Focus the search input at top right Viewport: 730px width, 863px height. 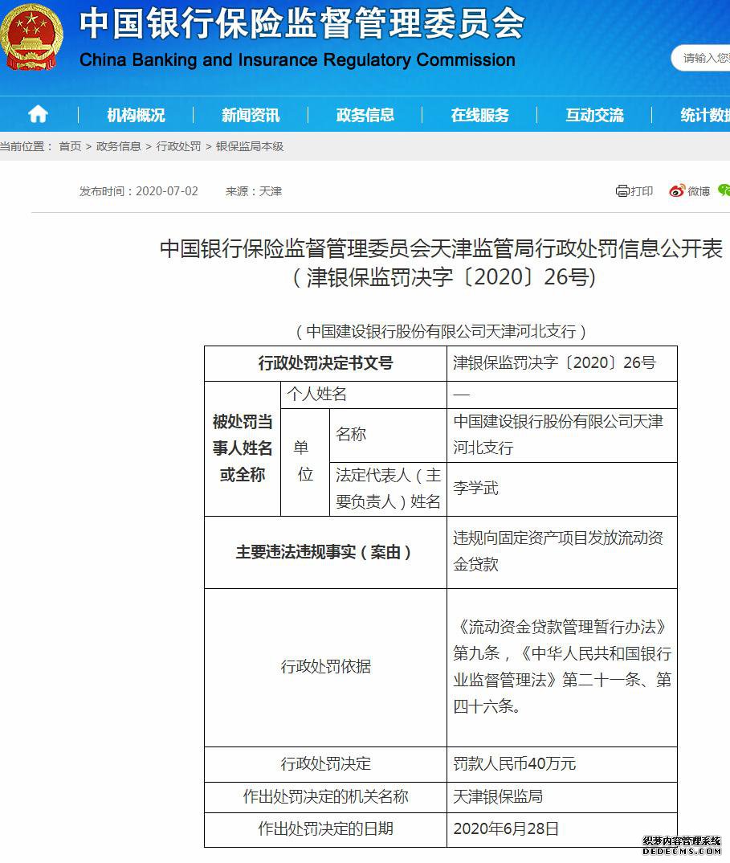704,58
